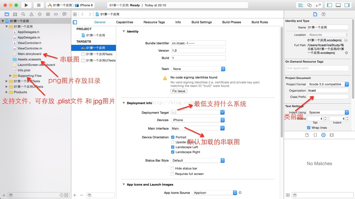
Task: Expand the Supporting Files folder
Action: 11,76
